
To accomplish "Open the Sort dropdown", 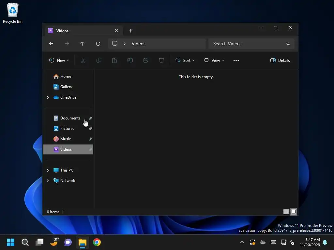I will coord(185,60).
